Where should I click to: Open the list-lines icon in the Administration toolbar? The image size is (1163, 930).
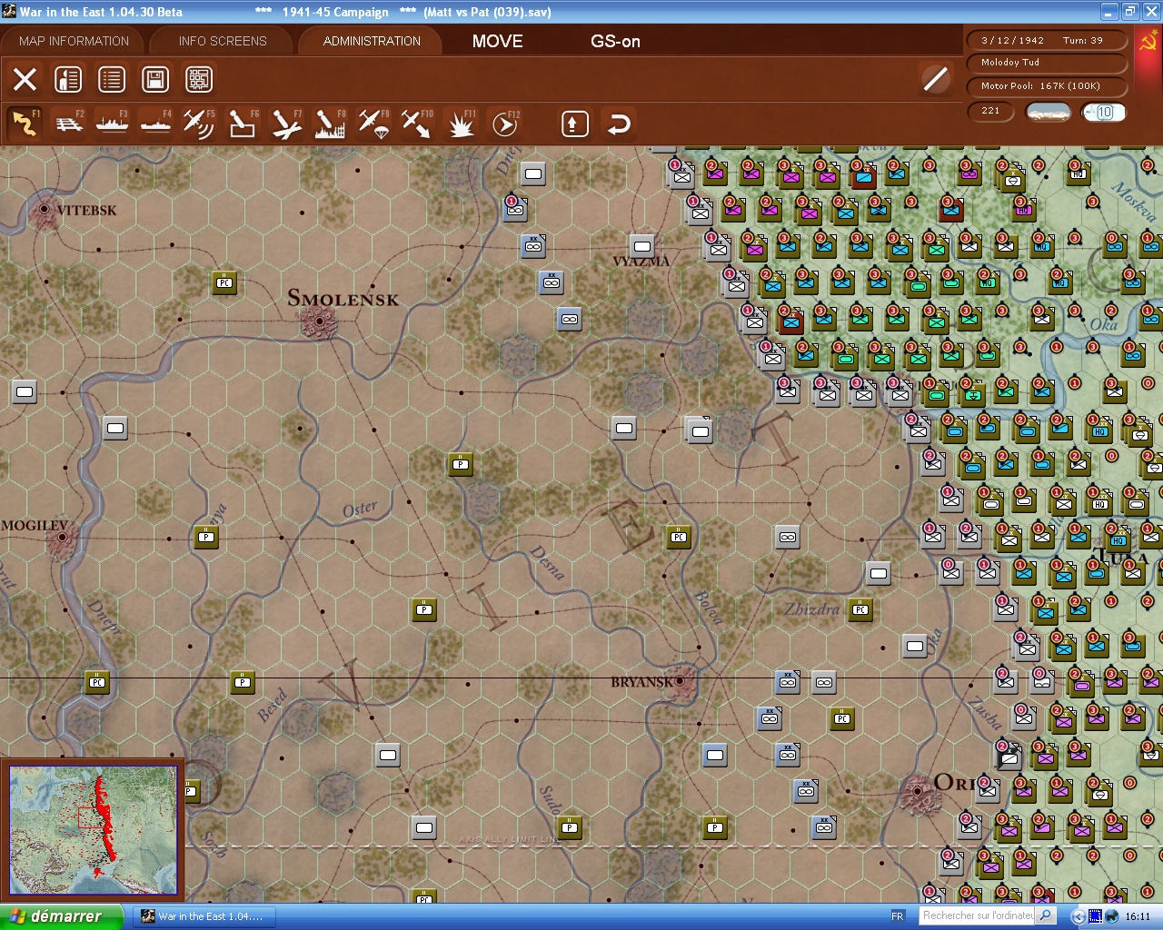pyautogui.click(x=112, y=79)
